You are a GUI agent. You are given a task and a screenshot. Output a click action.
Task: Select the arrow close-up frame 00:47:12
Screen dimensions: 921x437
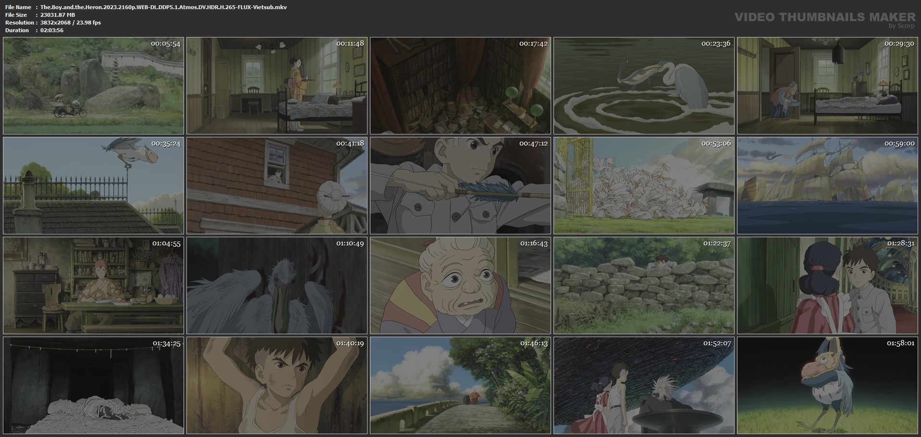click(460, 186)
